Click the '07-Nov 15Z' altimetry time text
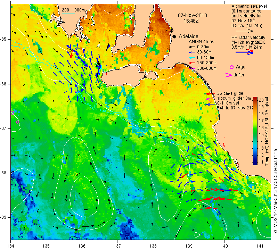The image size is (278, 250). point(243,21)
